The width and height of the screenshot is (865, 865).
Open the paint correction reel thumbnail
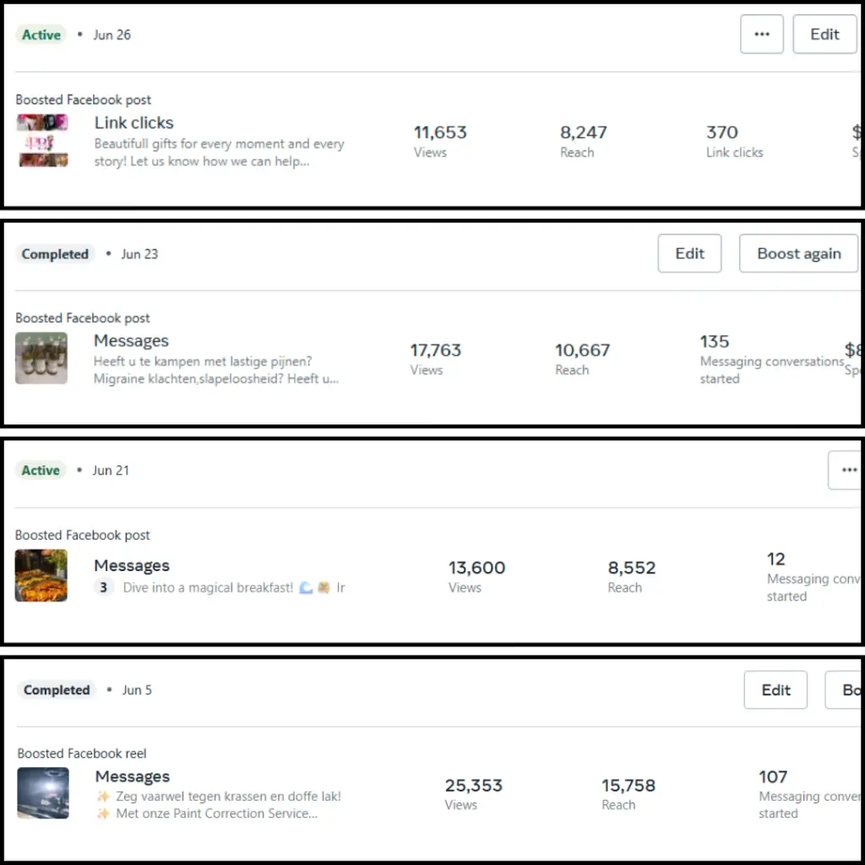click(x=43, y=793)
